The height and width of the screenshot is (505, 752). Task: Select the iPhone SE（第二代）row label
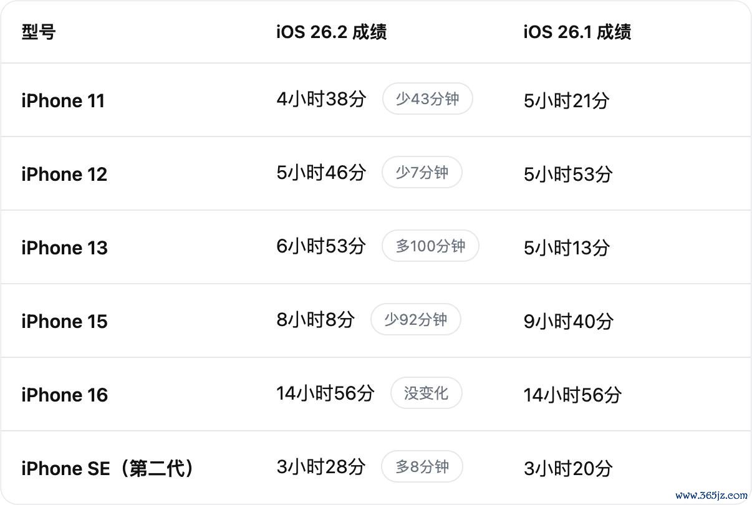107,468
